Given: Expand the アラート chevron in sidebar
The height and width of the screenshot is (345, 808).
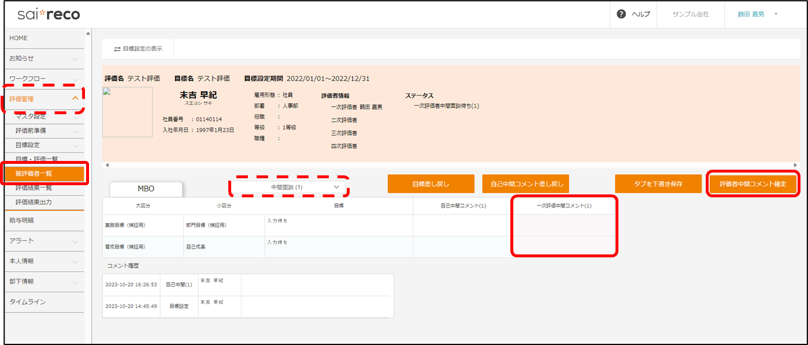Looking at the screenshot, I should click(x=75, y=241).
